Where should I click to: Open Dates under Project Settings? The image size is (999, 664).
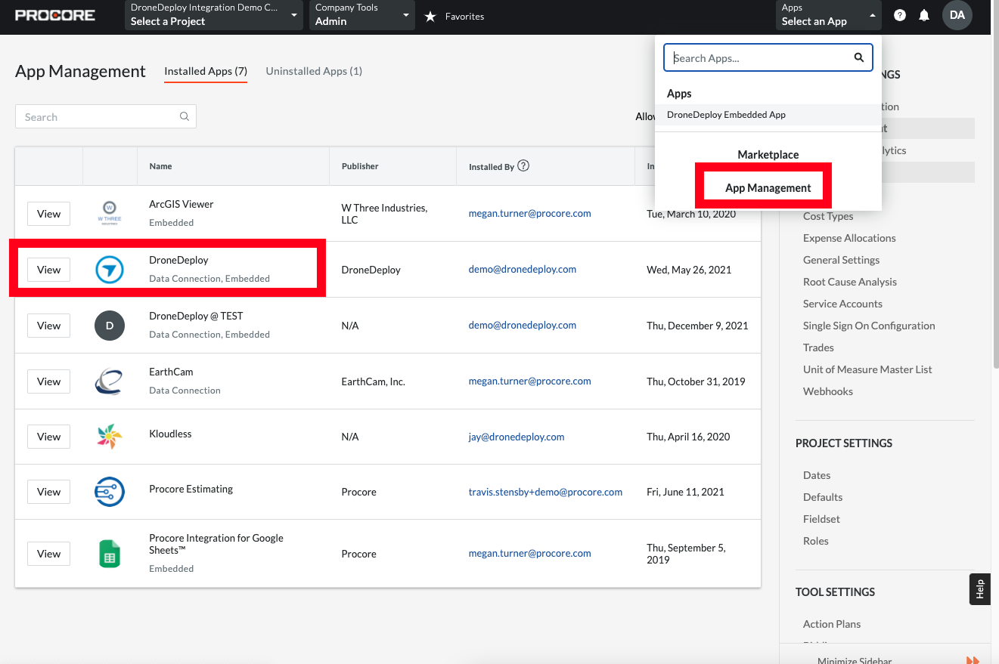(817, 475)
